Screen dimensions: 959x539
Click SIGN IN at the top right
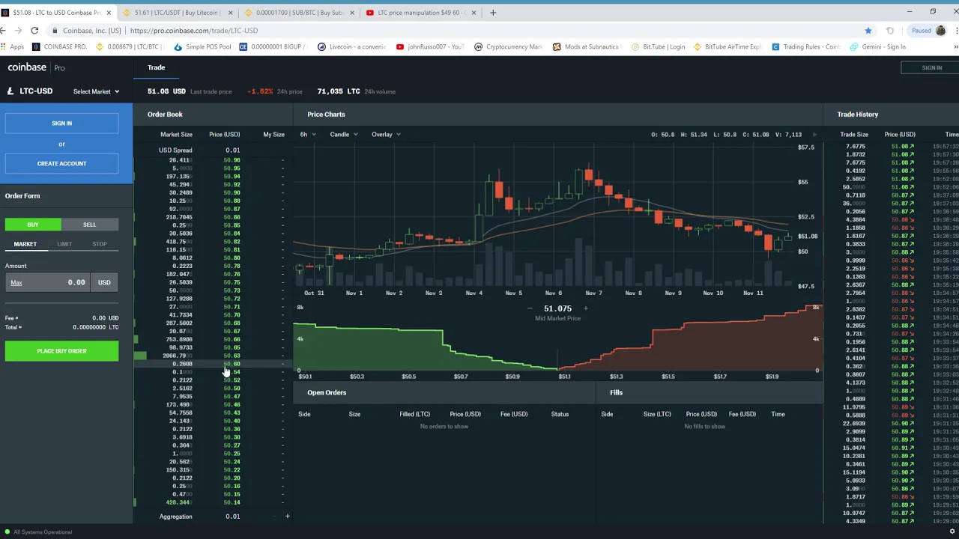pyautogui.click(x=932, y=68)
